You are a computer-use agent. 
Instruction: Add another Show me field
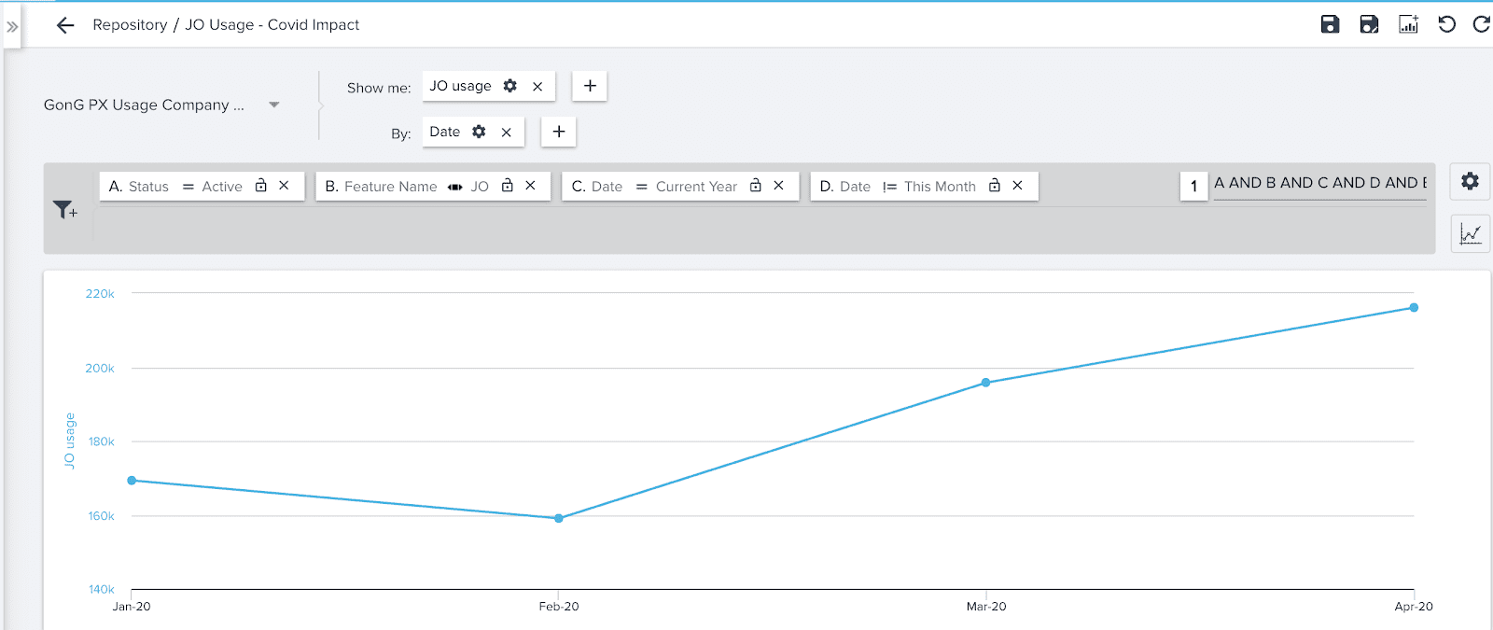click(x=590, y=86)
